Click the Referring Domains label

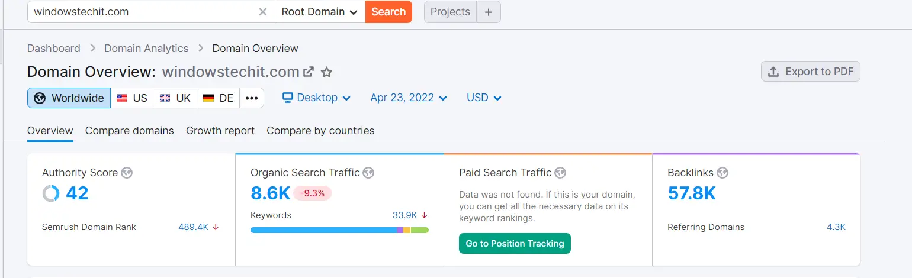click(706, 227)
